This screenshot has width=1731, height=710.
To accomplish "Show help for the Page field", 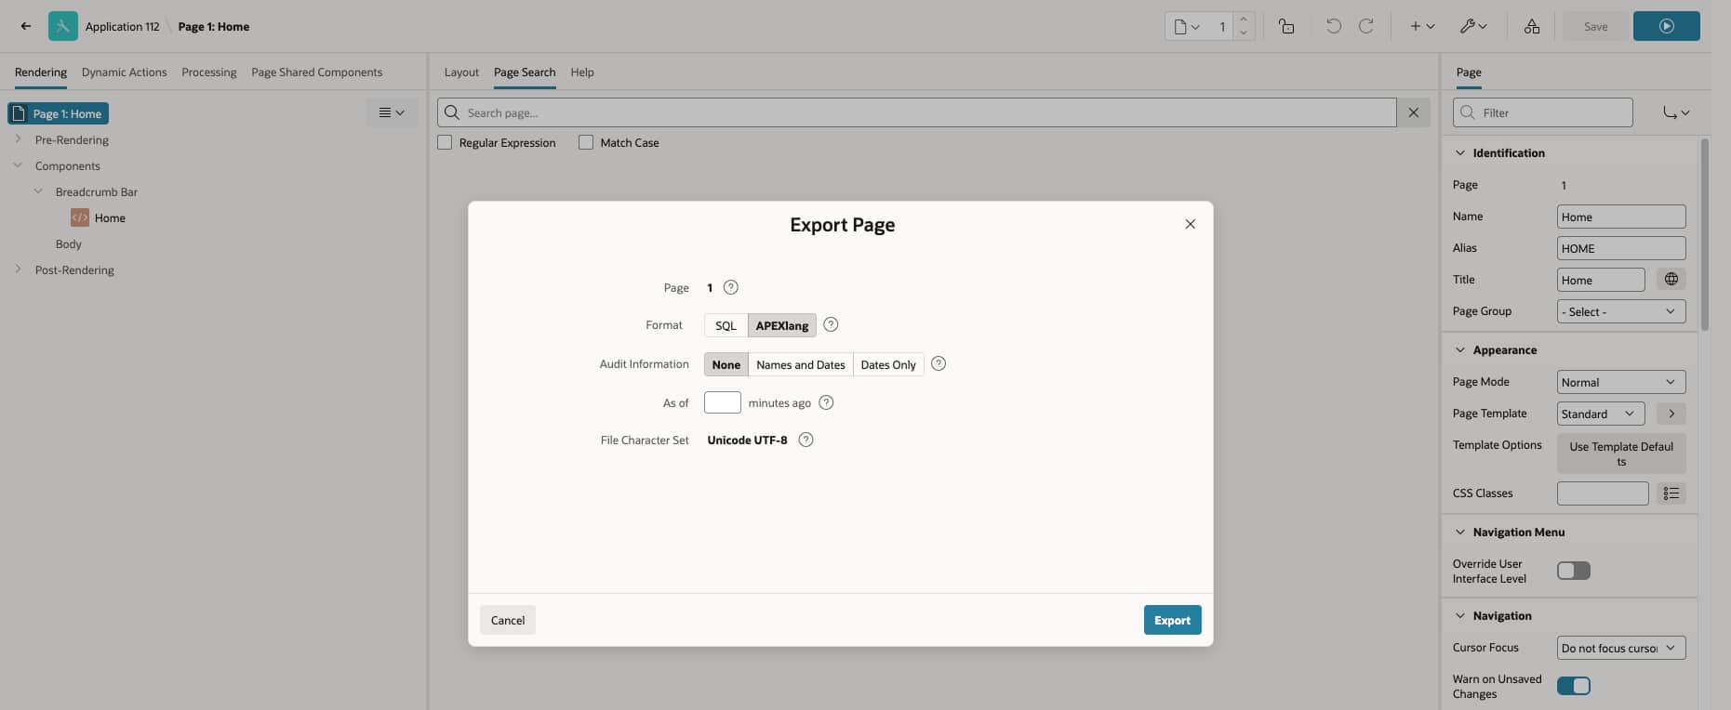I will pyautogui.click(x=731, y=287).
